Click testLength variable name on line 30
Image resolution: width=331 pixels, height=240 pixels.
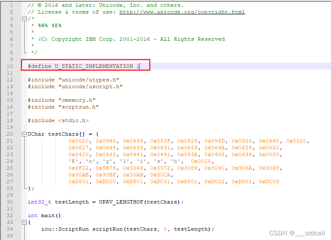click(72, 202)
